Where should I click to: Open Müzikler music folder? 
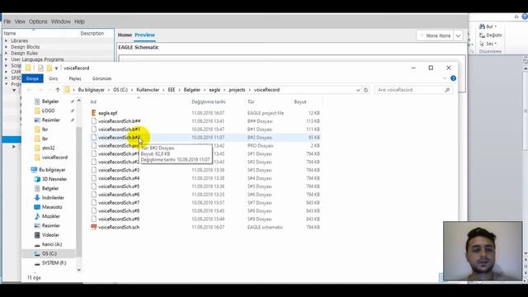pyautogui.click(x=51, y=216)
